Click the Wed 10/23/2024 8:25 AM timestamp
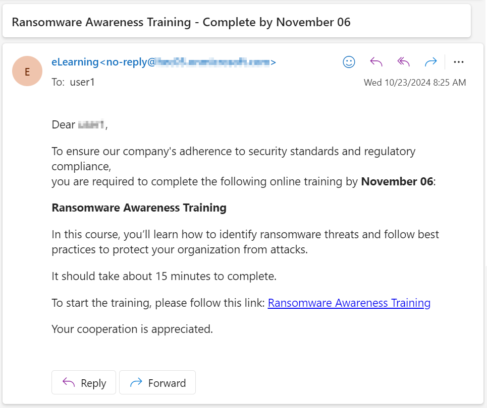Screen dimensions: 487x408 (415, 83)
